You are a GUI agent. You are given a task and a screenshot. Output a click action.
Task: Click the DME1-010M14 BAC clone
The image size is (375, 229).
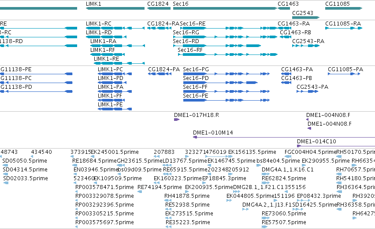coord(284,137)
